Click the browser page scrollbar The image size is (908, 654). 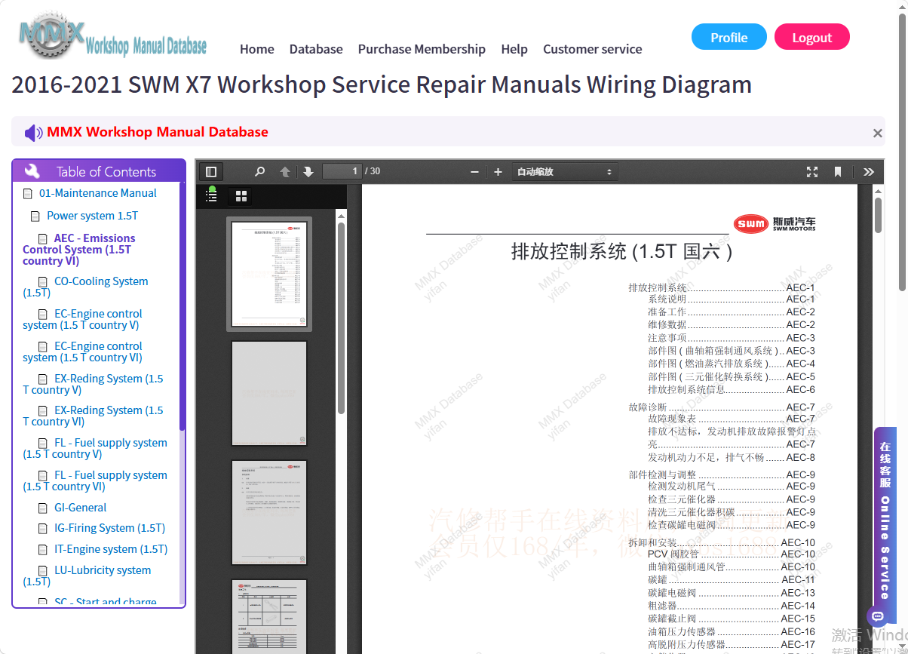click(x=903, y=151)
